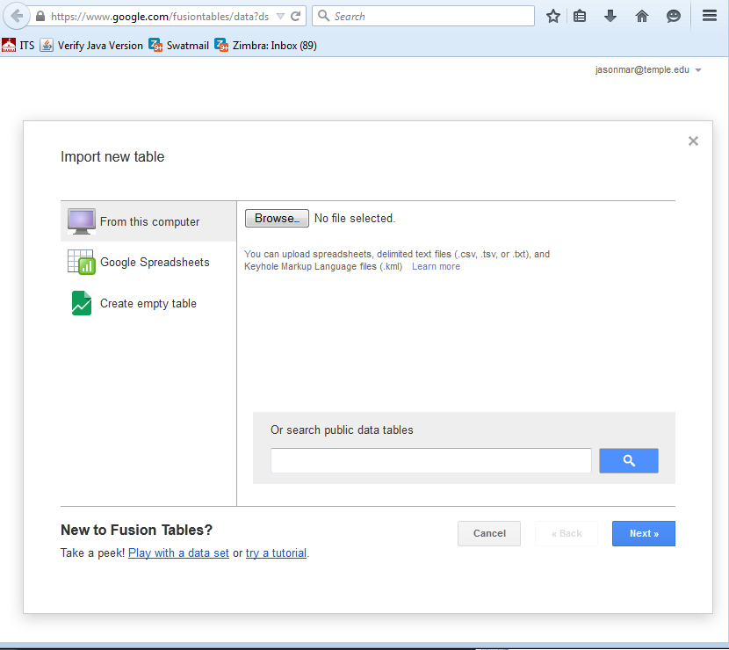Click the public data tables search field
This screenshot has height=650, width=729.
431,461
